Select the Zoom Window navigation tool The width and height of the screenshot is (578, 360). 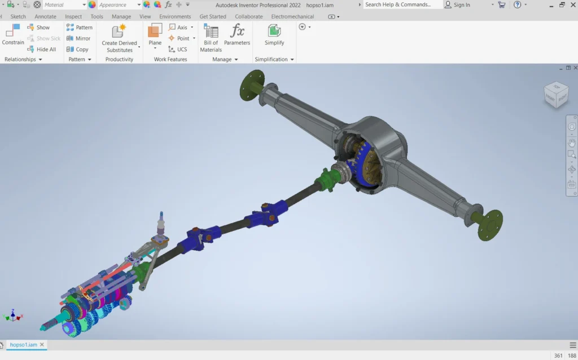pos(572,155)
